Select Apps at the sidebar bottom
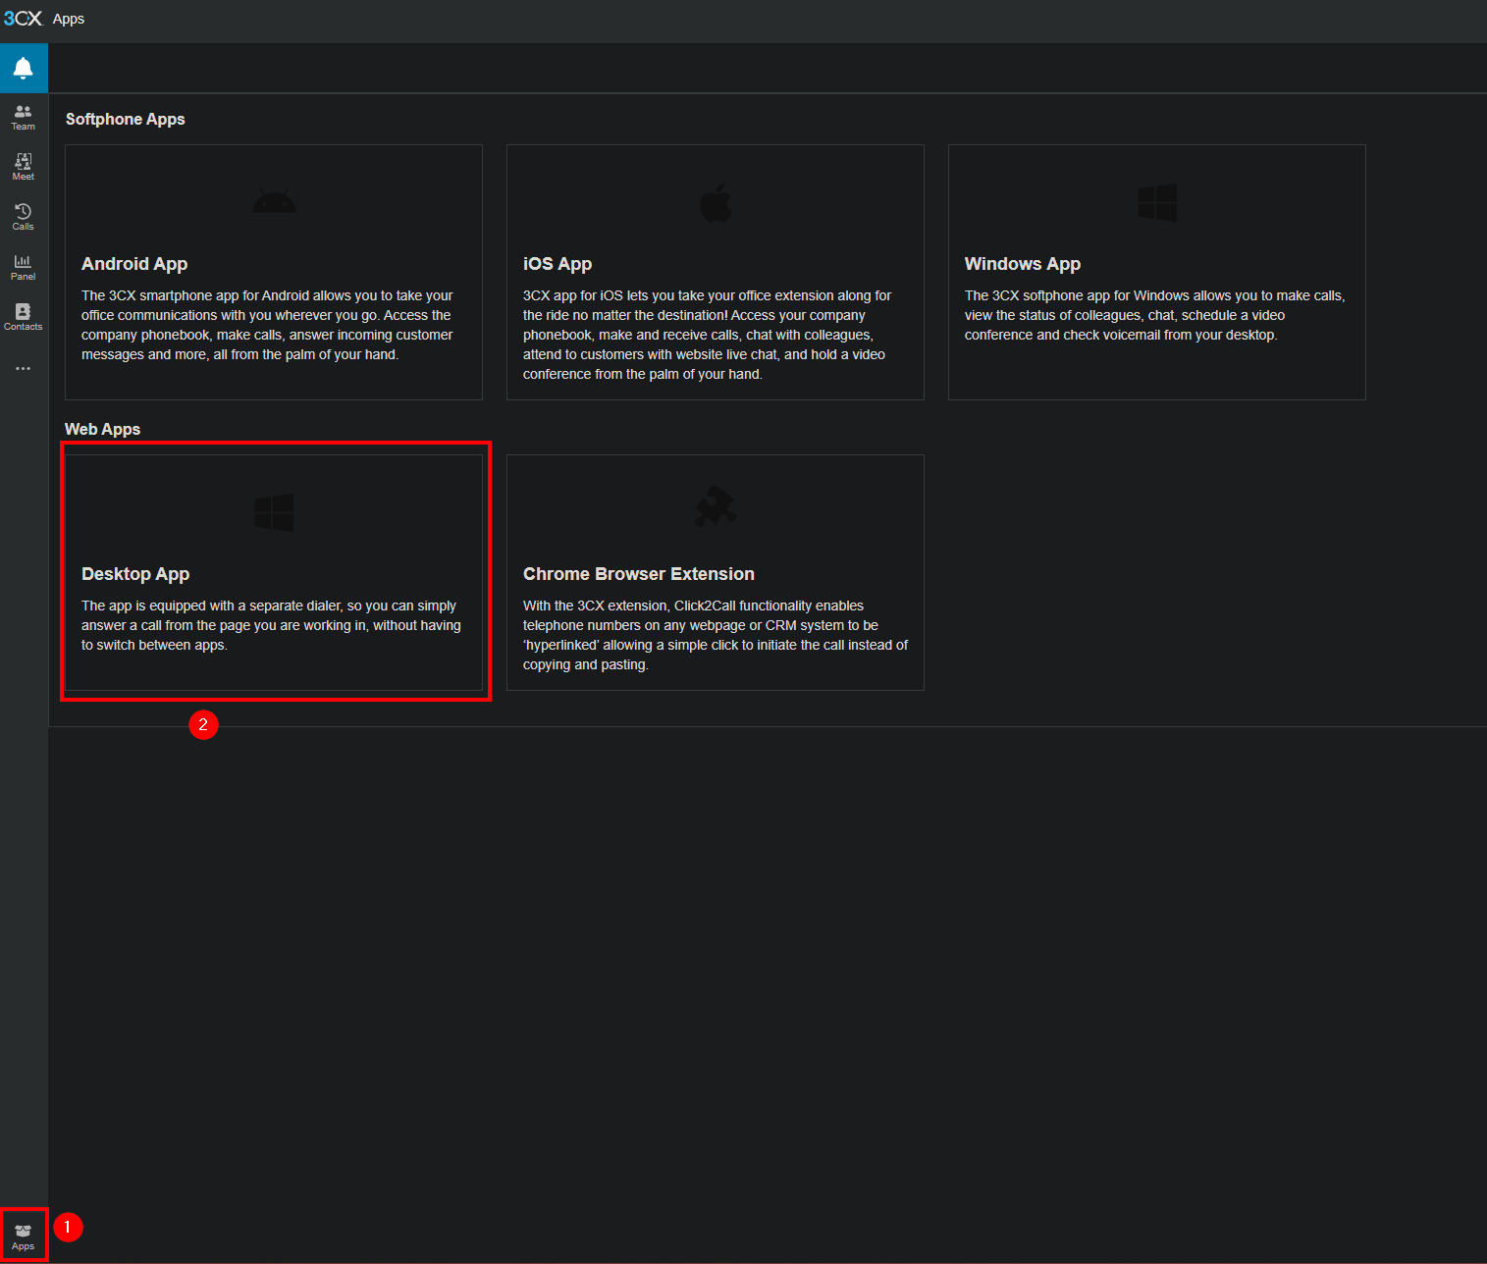Screen dimensions: 1487x1264 (x=24, y=1236)
